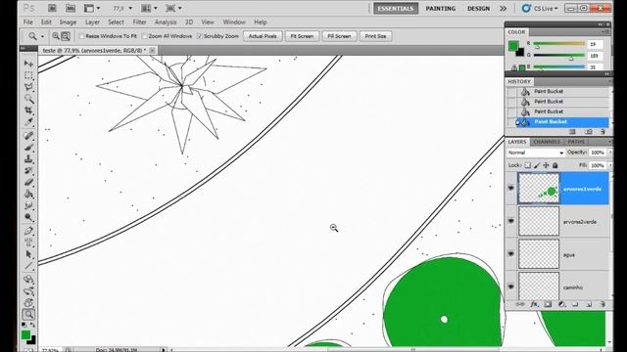Image resolution: width=627 pixels, height=352 pixels.
Task: Click the green foreground color in toolbox
Action: pos(26,334)
